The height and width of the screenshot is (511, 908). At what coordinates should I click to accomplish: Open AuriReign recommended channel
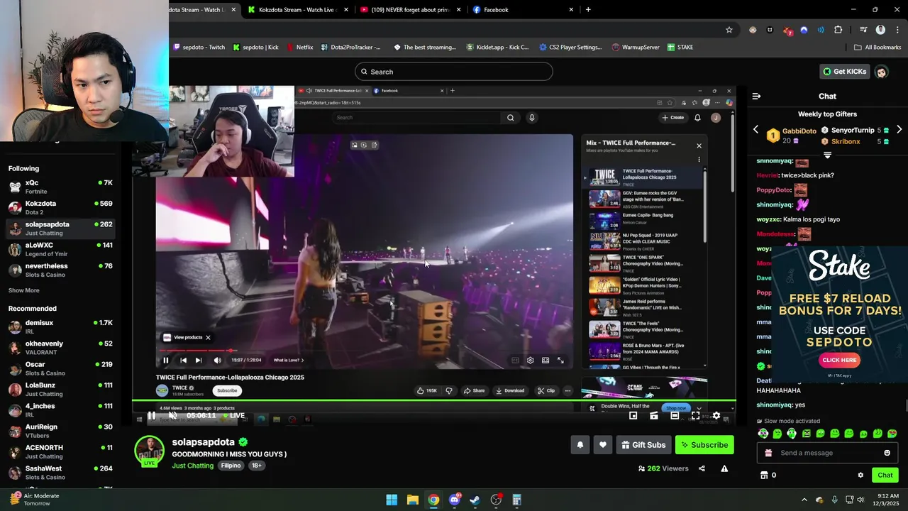pyautogui.click(x=60, y=431)
